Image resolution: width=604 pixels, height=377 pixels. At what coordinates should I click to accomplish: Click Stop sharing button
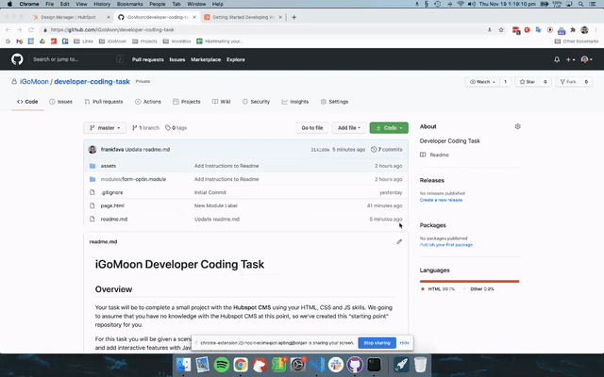tap(377, 343)
